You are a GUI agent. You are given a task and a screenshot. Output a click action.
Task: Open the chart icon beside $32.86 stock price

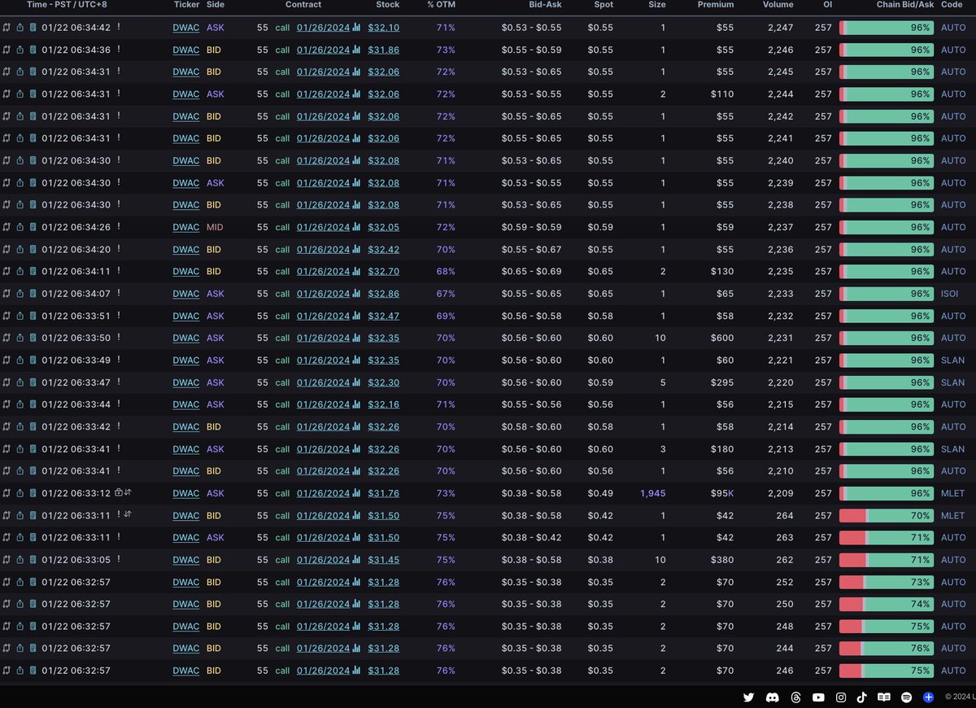click(x=356, y=294)
